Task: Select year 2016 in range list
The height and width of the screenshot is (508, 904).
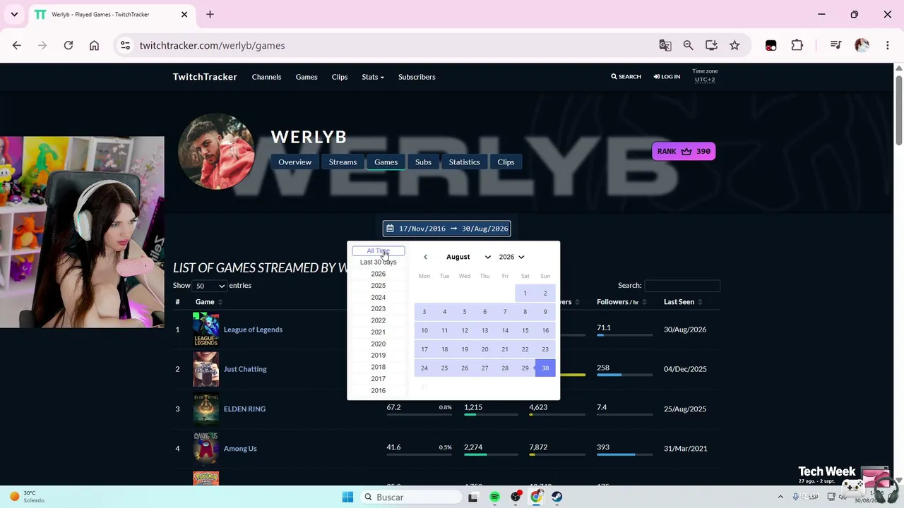Action: (x=379, y=391)
